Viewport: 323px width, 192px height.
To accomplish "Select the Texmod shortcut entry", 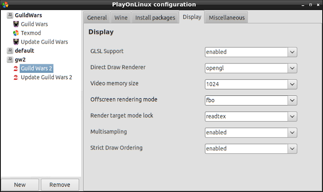I will tap(31, 33).
